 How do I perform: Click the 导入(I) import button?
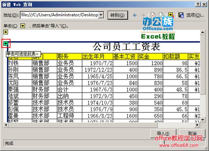coord(163,133)
